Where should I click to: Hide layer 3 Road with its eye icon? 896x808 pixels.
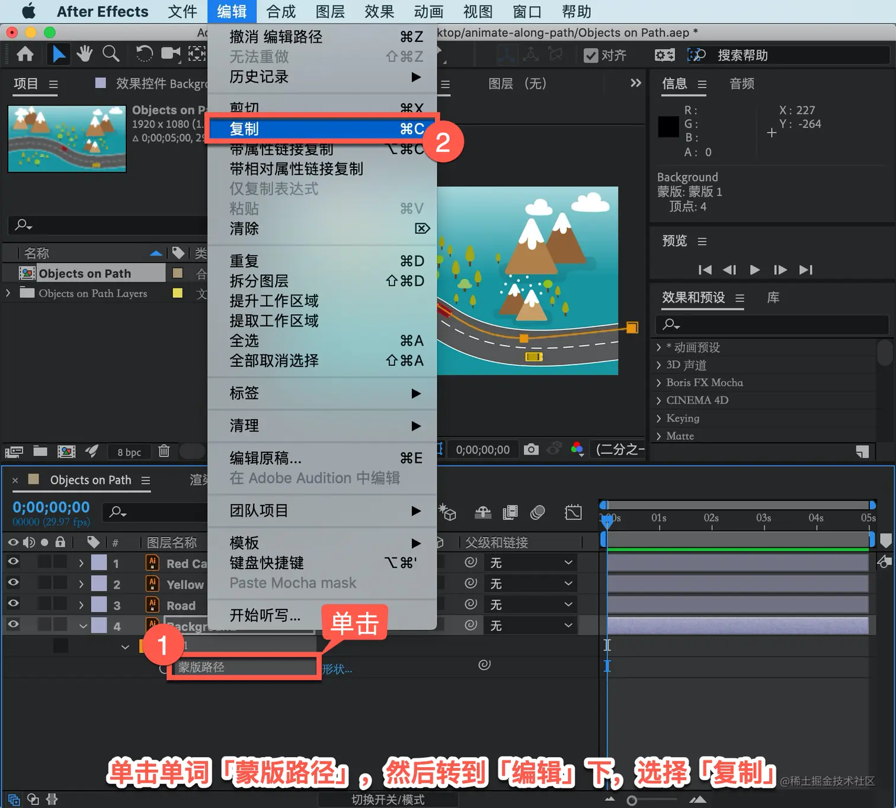pos(13,603)
